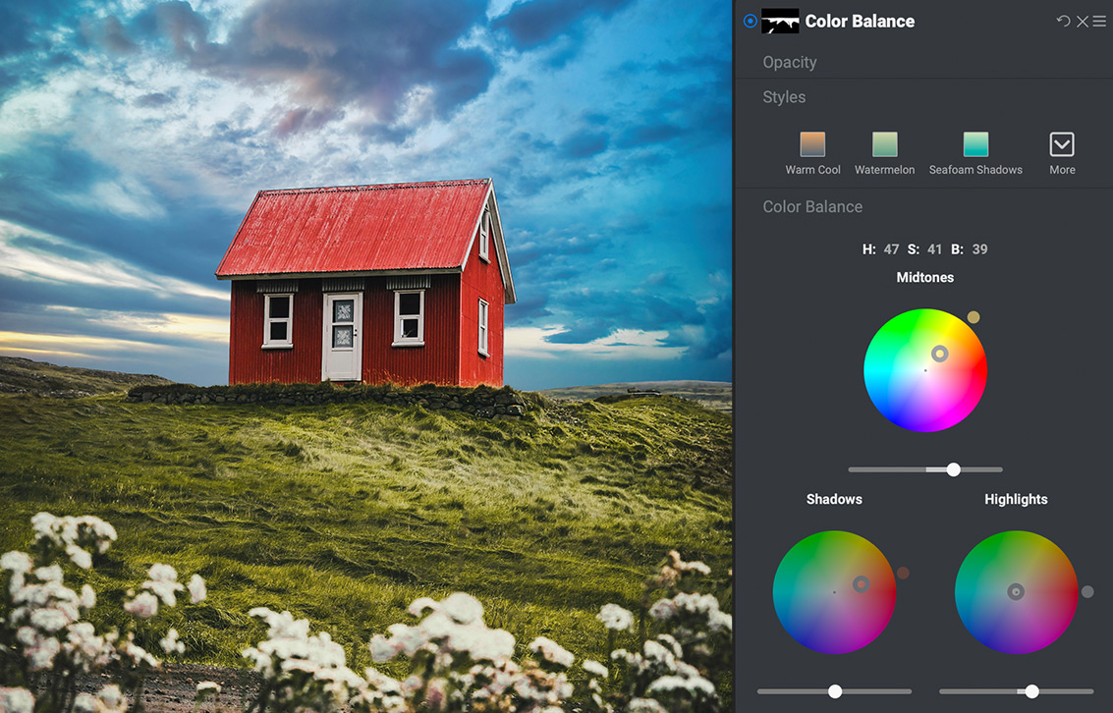Viewport: 1113px width, 713px height.
Task: Toggle the Color Balance effect on or off
Action: click(750, 20)
